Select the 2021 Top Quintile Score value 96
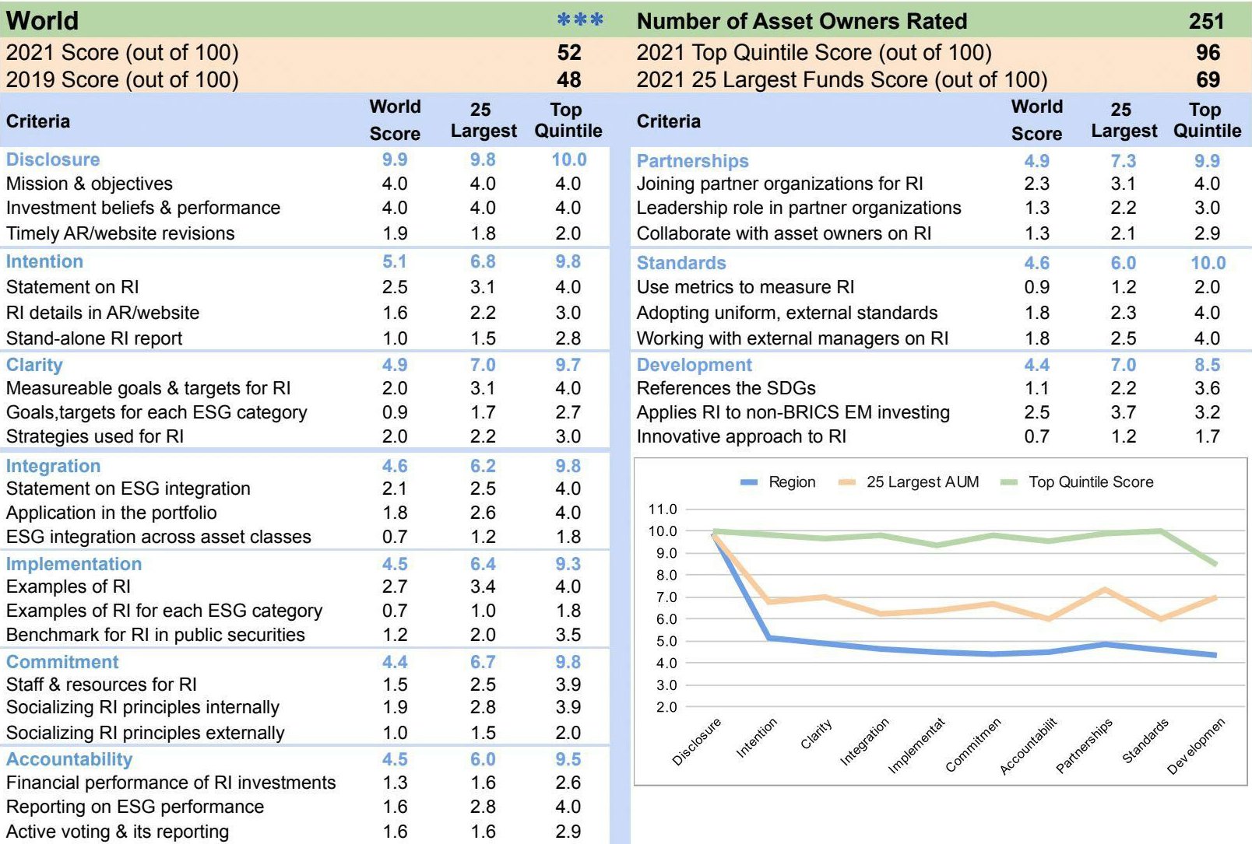Image resolution: width=1252 pixels, height=844 pixels. click(x=1208, y=53)
